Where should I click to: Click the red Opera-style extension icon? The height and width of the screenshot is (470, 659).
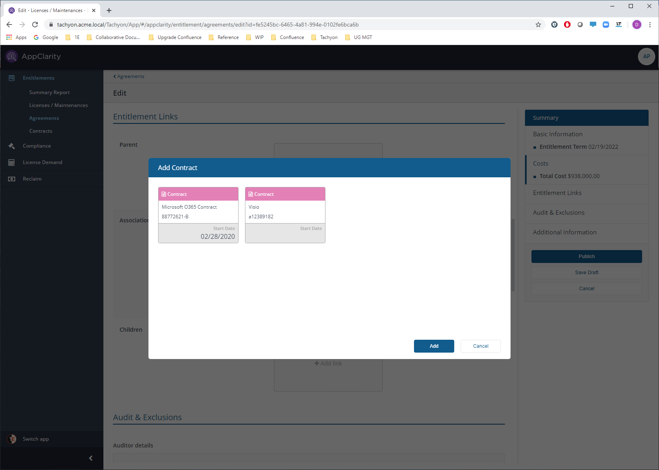(x=567, y=25)
